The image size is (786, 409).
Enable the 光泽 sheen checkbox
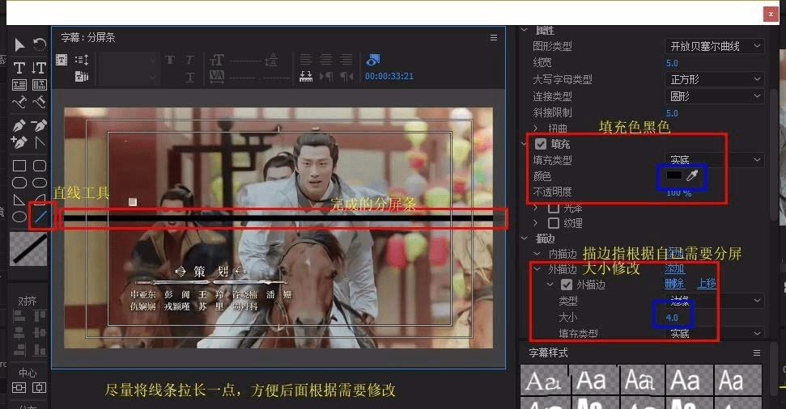tap(554, 208)
